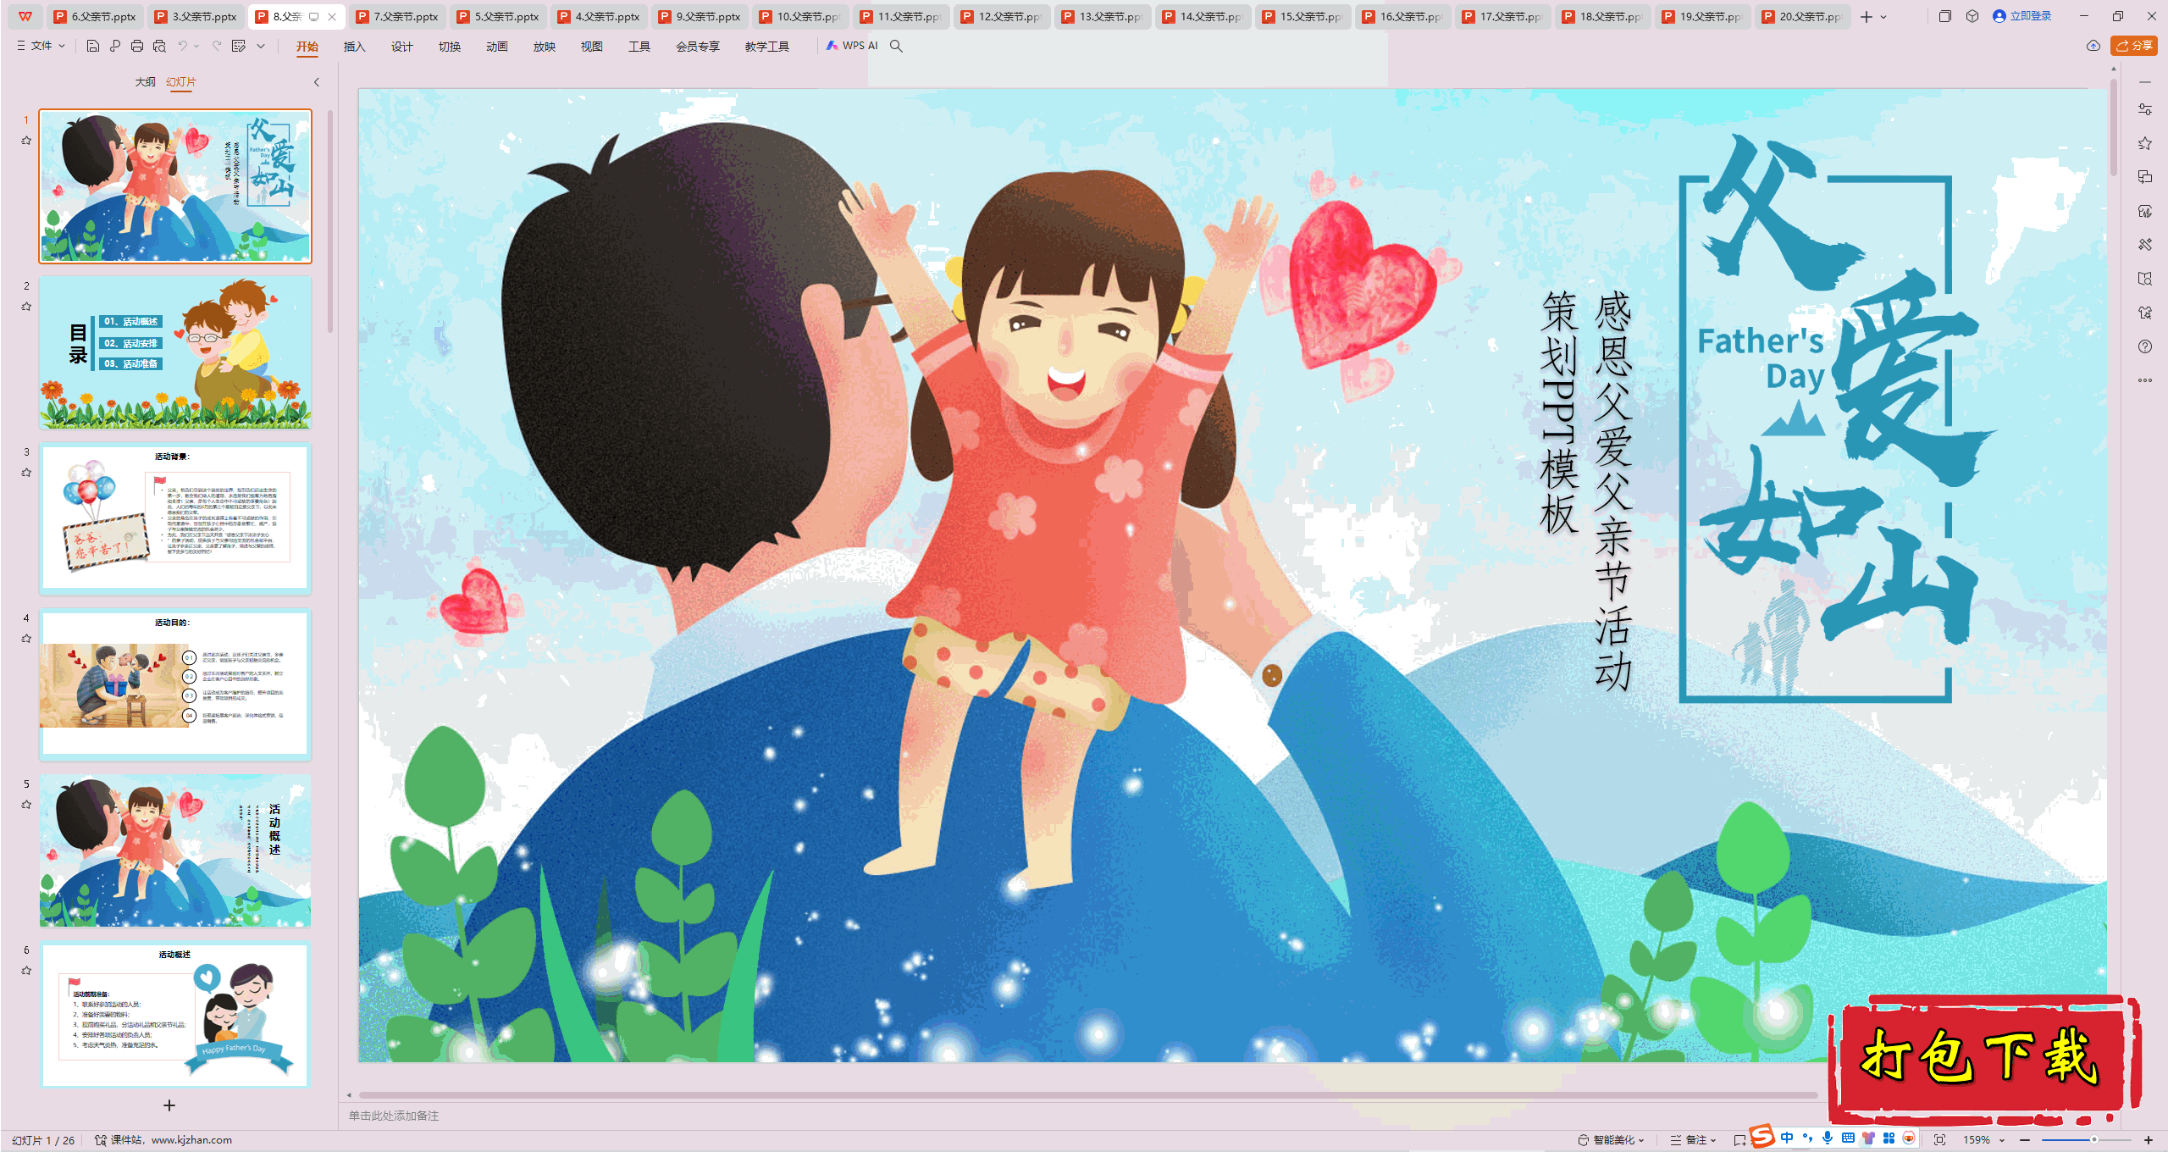The width and height of the screenshot is (2168, 1152).
Task: Add a new slide with the plus button
Action: tap(169, 1105)
